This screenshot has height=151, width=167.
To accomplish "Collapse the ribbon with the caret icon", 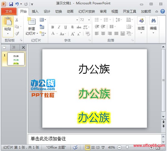I will [x=156, y=11].
